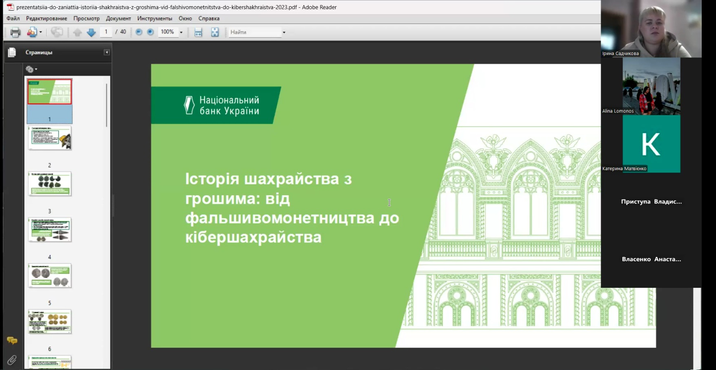Toggle fit to window width view
Screen dimensions: 716x370
198,32
